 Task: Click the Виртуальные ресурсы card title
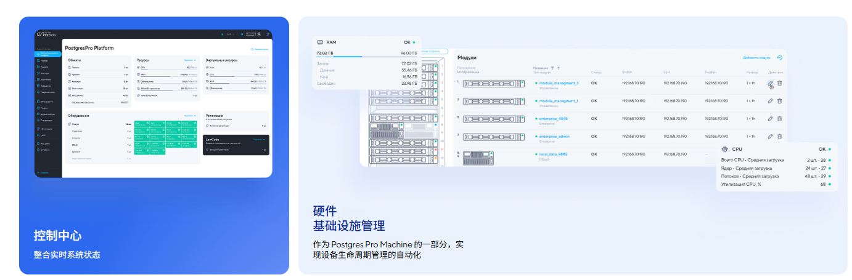[221, 60]
